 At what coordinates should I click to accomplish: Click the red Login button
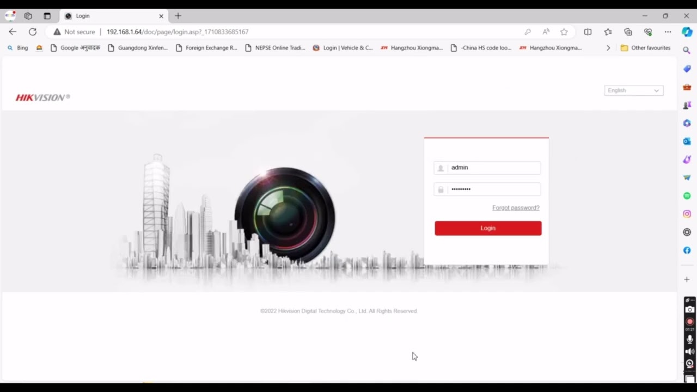click(488, 228)
